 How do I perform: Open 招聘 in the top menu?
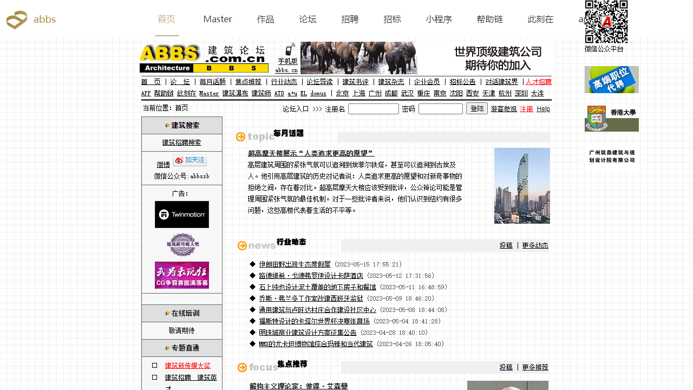tap(350, 19)
